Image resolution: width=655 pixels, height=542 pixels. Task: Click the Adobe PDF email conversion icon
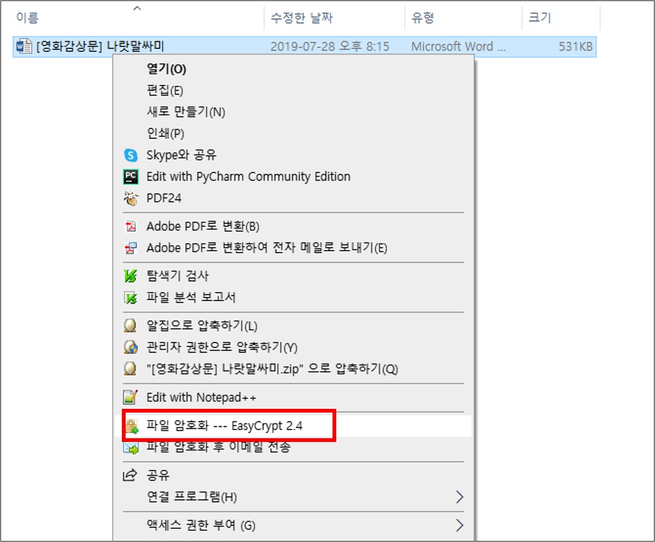click(x=131, y=248)
